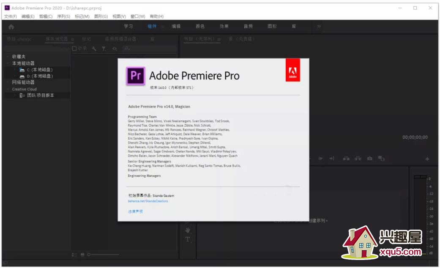
Task: Open the 图形(G) menu
Action: point(101,16)
